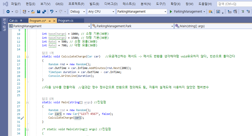This screenshot has height=136, width=252.
Task: Open the debug target dropdown next to the start button
Action: [x=204, y=12]
